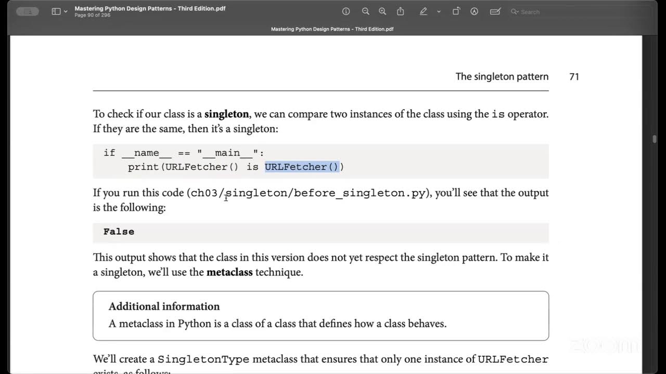
Task: Click the bold False output line
Action: tap(119, 232)
